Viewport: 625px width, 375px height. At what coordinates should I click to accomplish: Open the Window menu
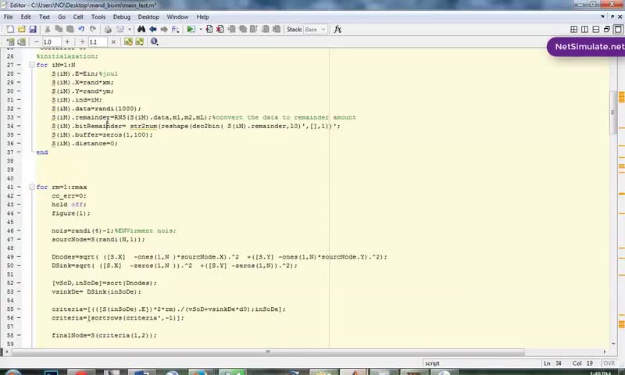click(x=177, y=16)
